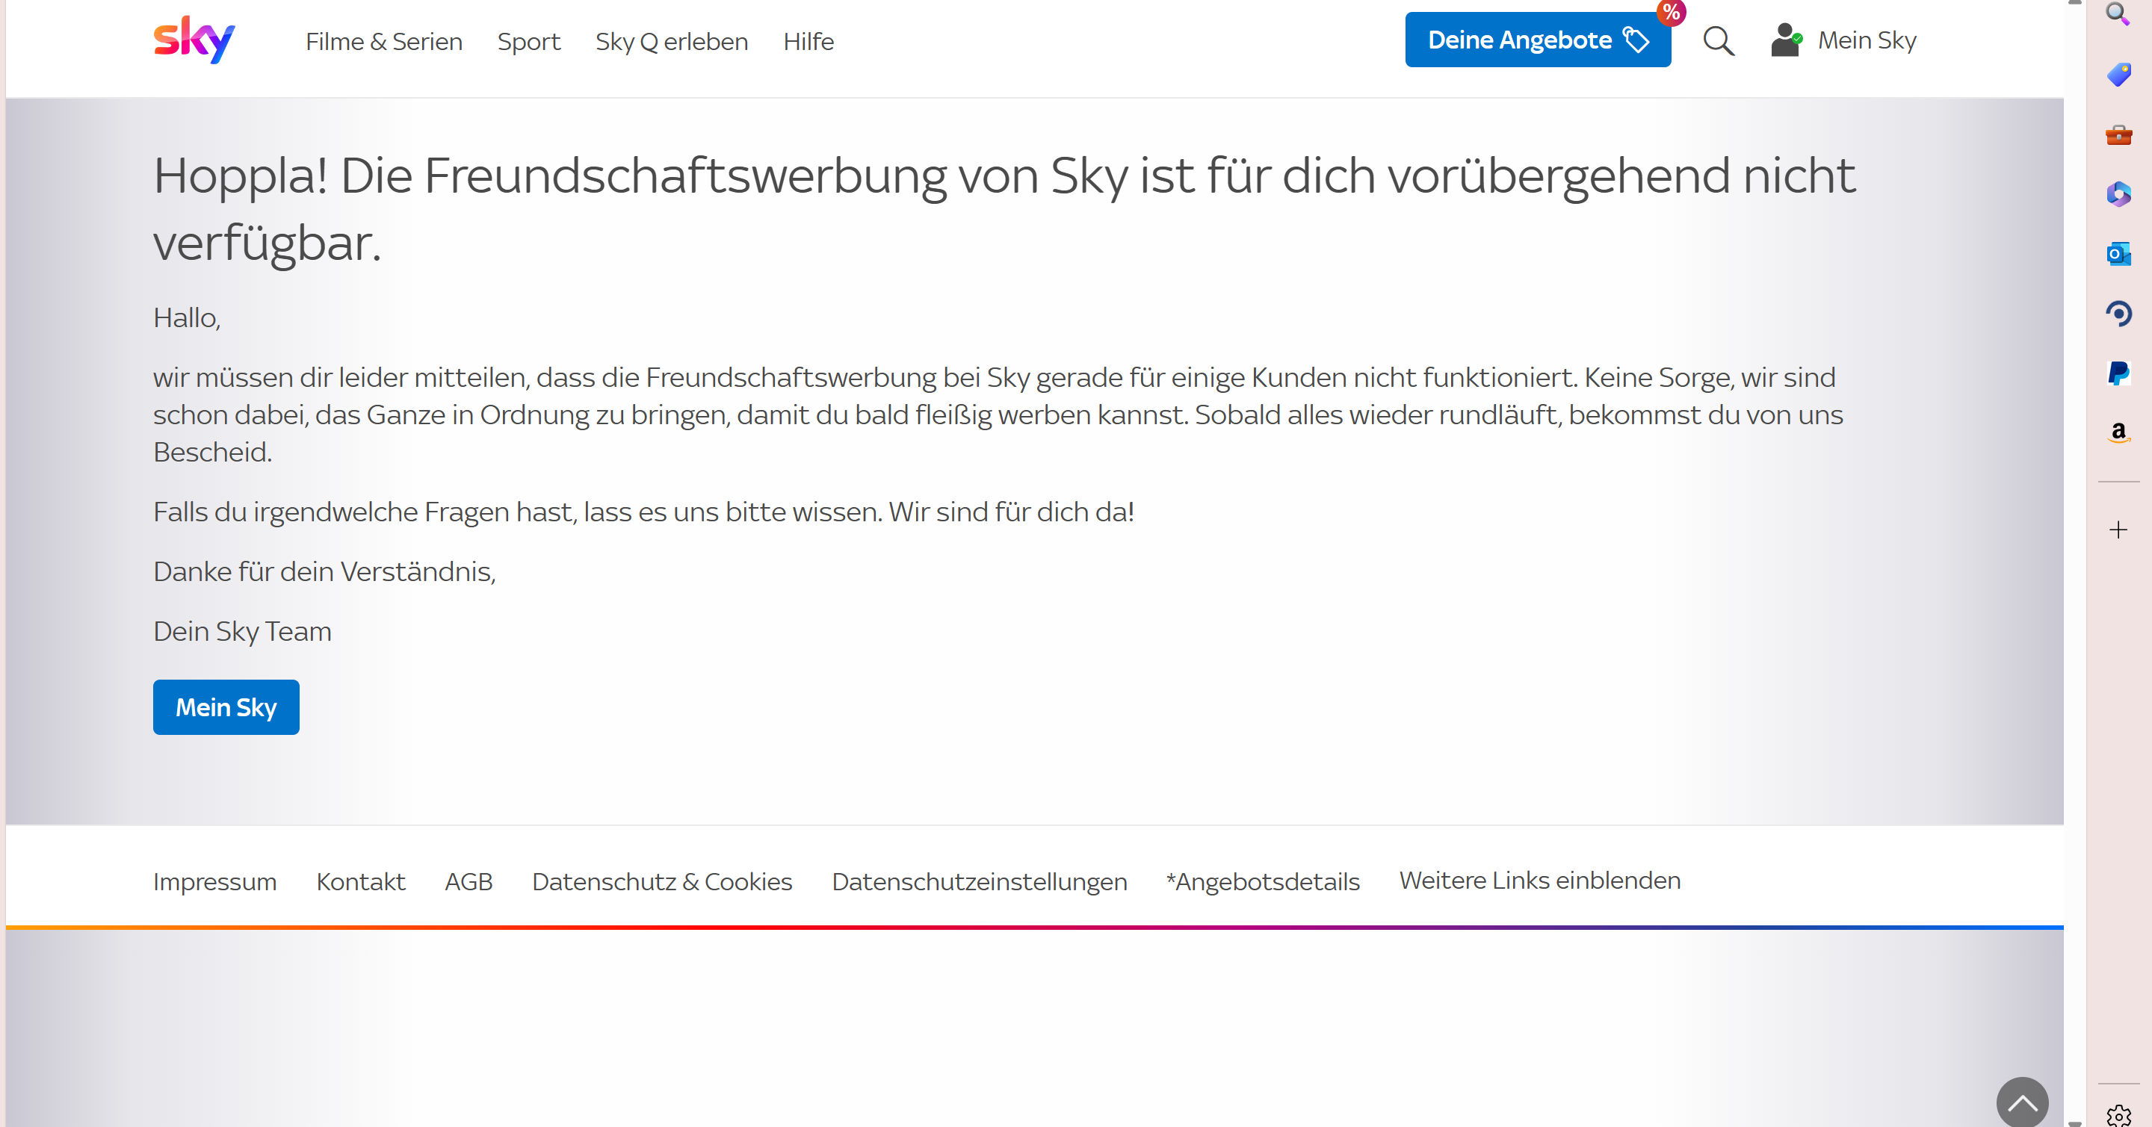Open the site search magnifier
The height and width of the screenshot is (1127, 2152).
tap(1718, 40)
